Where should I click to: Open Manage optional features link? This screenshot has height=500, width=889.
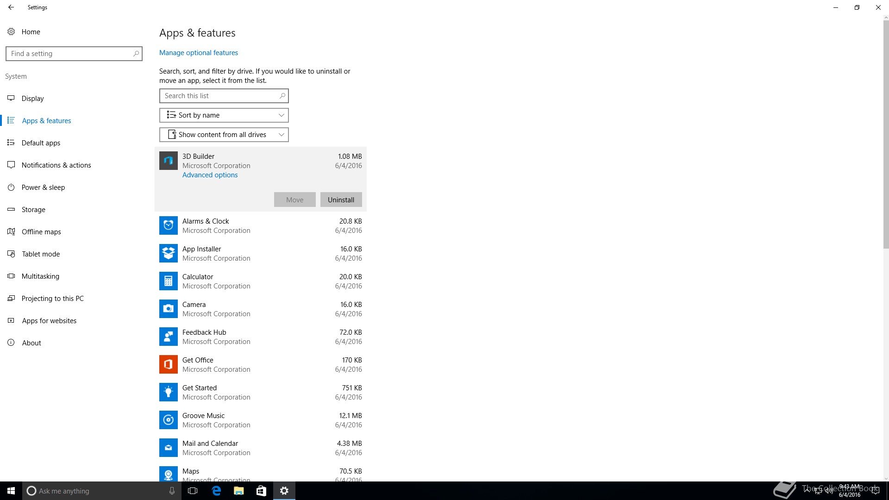coord(198,53)
